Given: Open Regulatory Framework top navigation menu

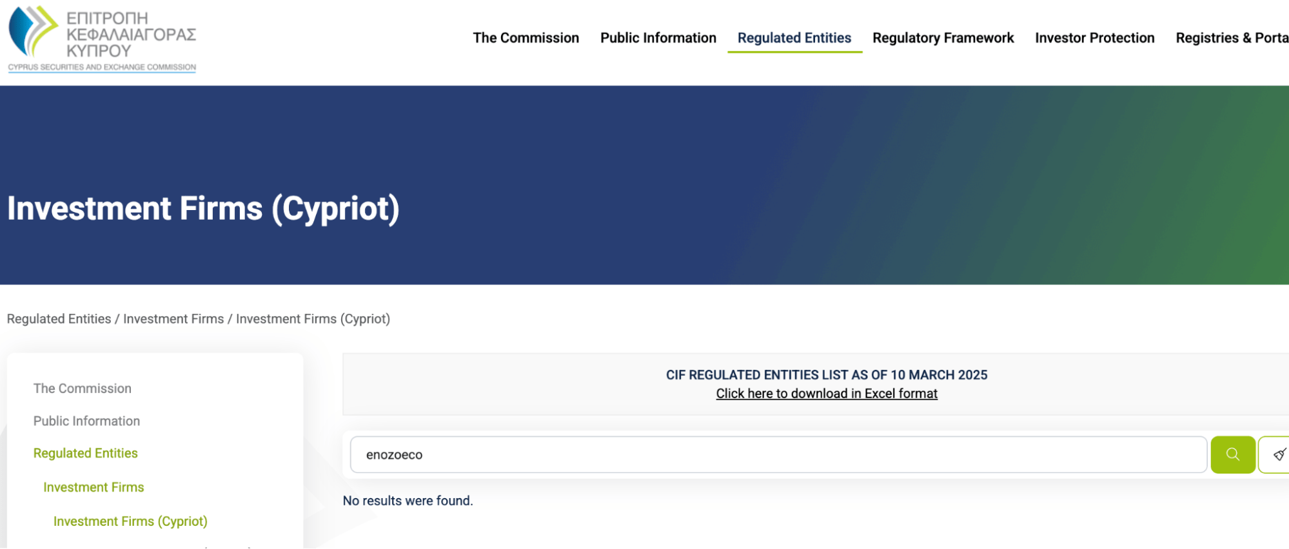Looking at the screenshot, I should 943,38.
